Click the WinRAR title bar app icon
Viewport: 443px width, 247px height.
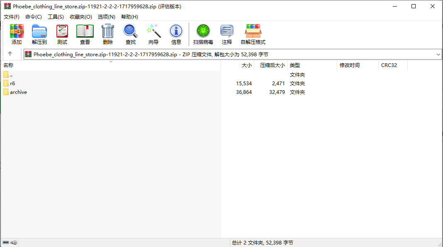7,6
